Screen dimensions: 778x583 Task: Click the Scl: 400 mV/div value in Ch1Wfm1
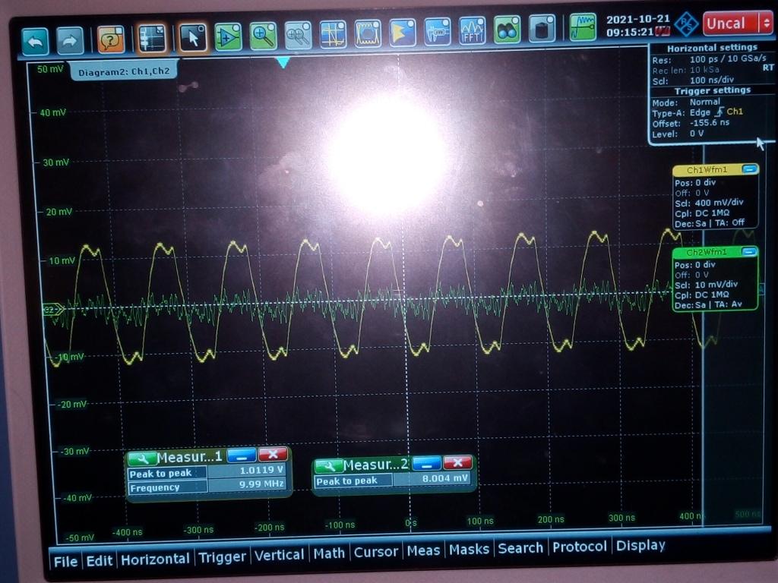(x=709, y=203)
